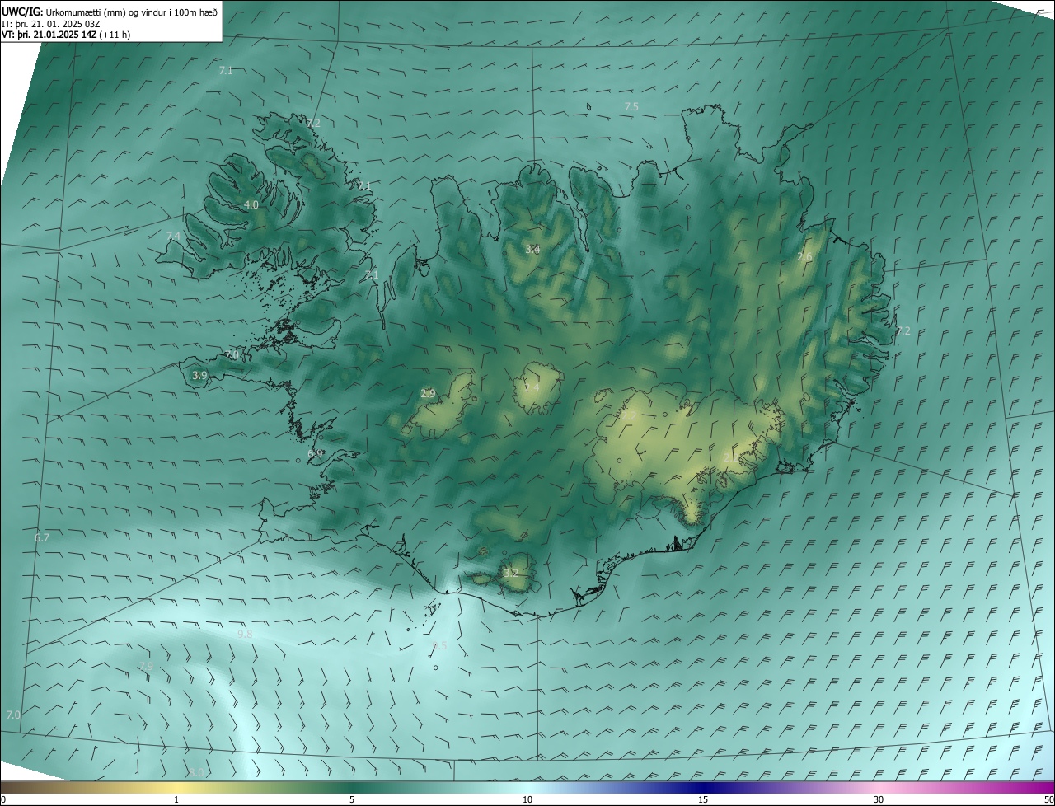Click the 0 tick label on the color scale

click(3, 799)
